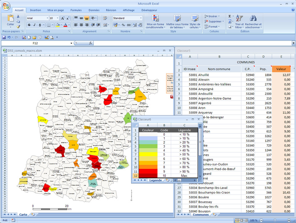Save with quick access floppy icon
Image resolution: width=296 pixels, height=223 pixels.
[4, 37]
